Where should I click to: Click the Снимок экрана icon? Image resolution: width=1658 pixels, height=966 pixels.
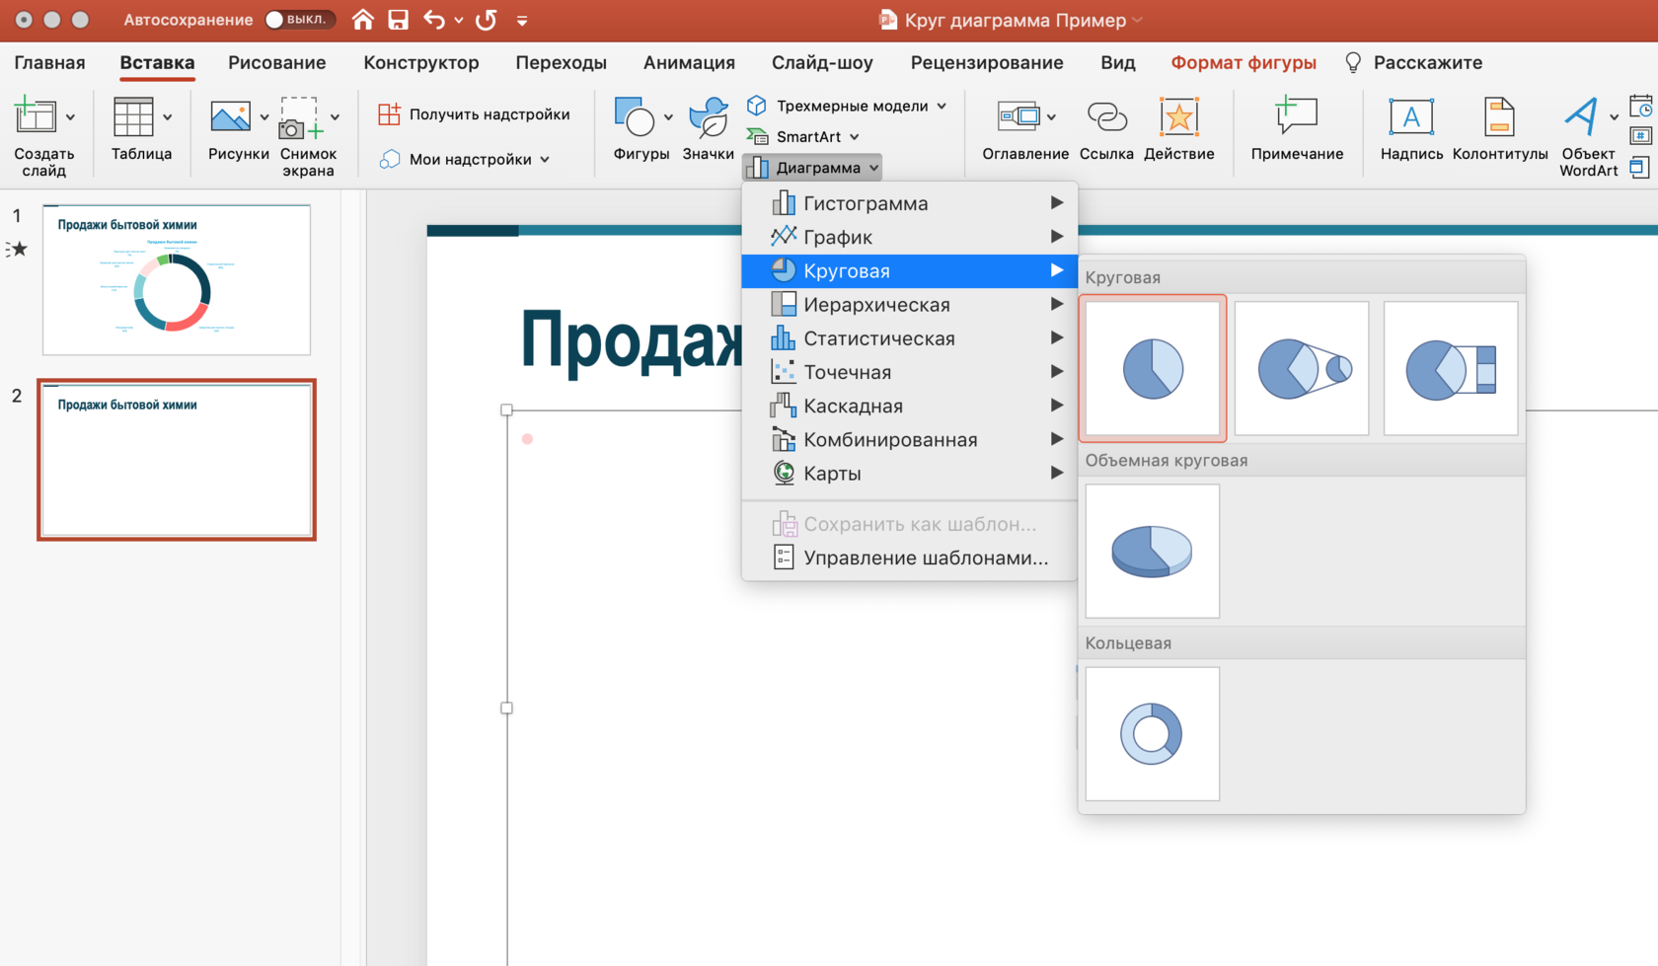click(300, 116)
